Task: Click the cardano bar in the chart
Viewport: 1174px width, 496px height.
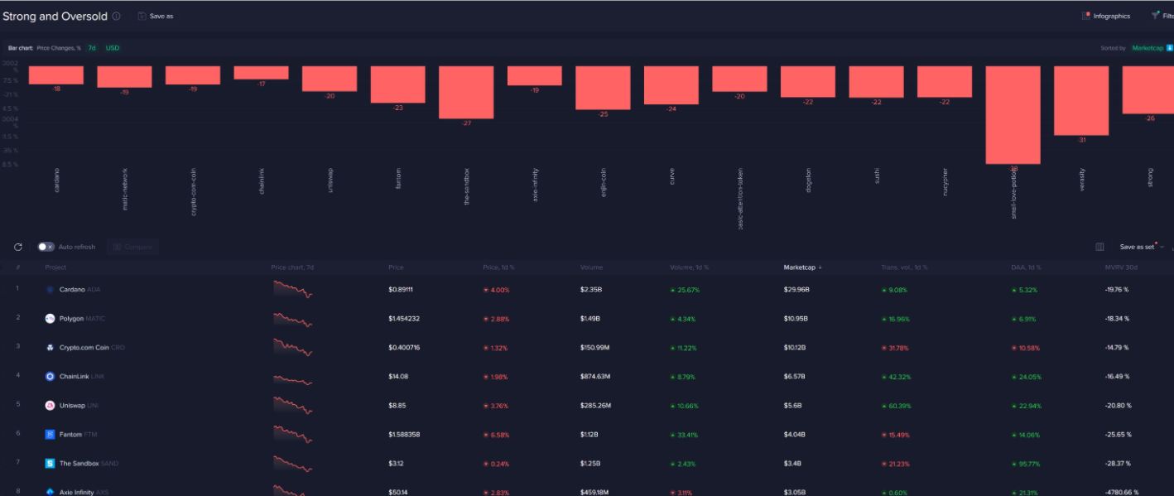Action: [56, 75]
